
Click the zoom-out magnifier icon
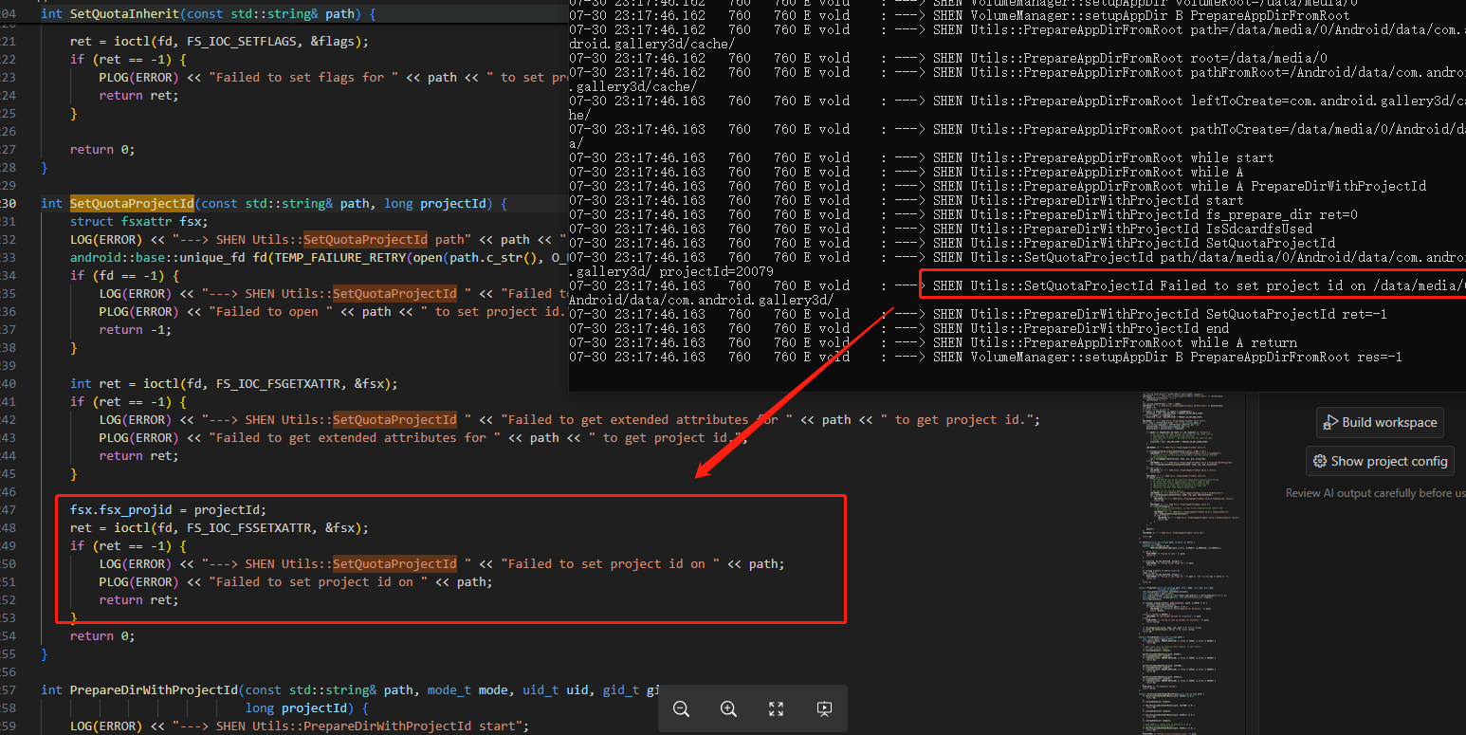(681, 708)
